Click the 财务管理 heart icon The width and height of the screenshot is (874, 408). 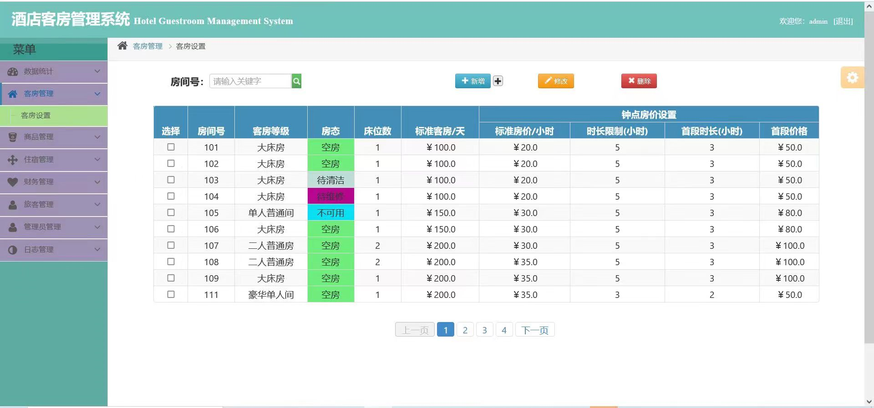point(13,182)
